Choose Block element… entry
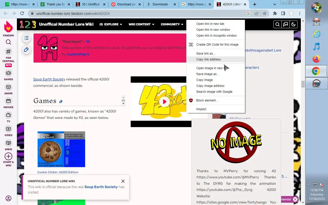The height and width of the screenshot is (205, 328). pos(216,100)
